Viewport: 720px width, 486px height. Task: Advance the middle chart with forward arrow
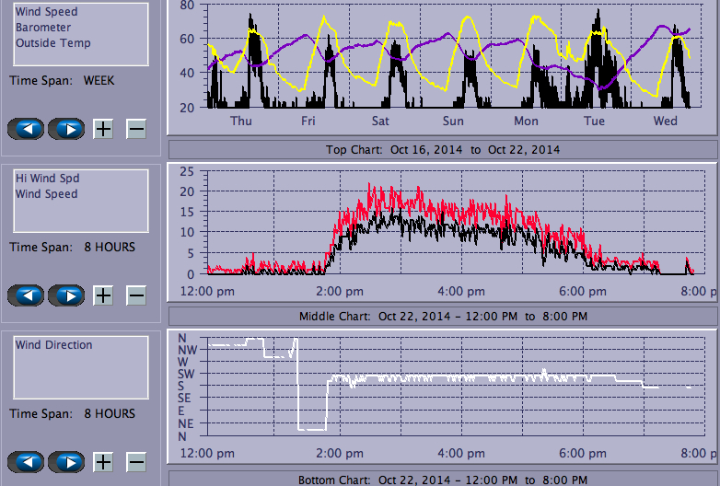pyautogui.click(x=66, y=295)
